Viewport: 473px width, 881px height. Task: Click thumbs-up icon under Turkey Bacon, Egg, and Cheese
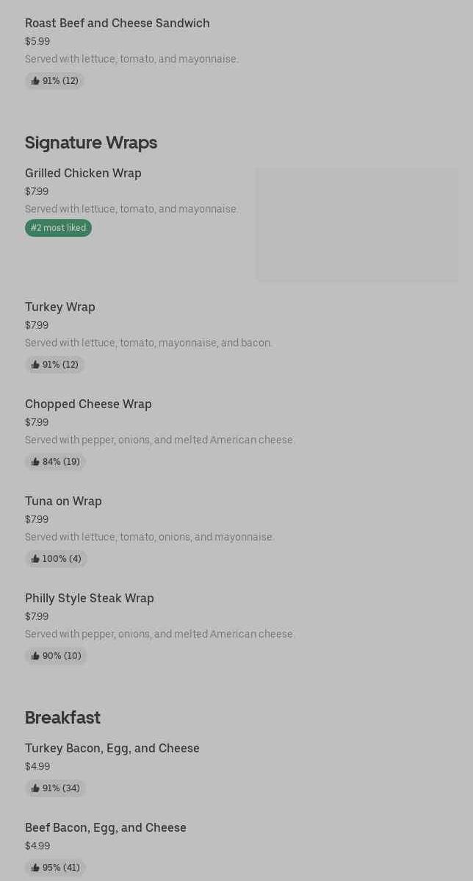point(35,788)
